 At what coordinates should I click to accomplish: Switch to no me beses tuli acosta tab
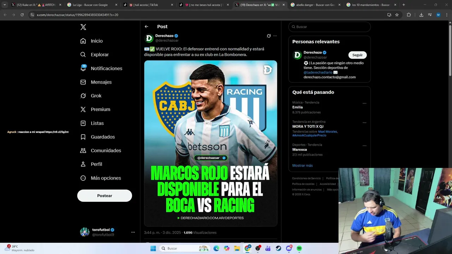[203, 5]
